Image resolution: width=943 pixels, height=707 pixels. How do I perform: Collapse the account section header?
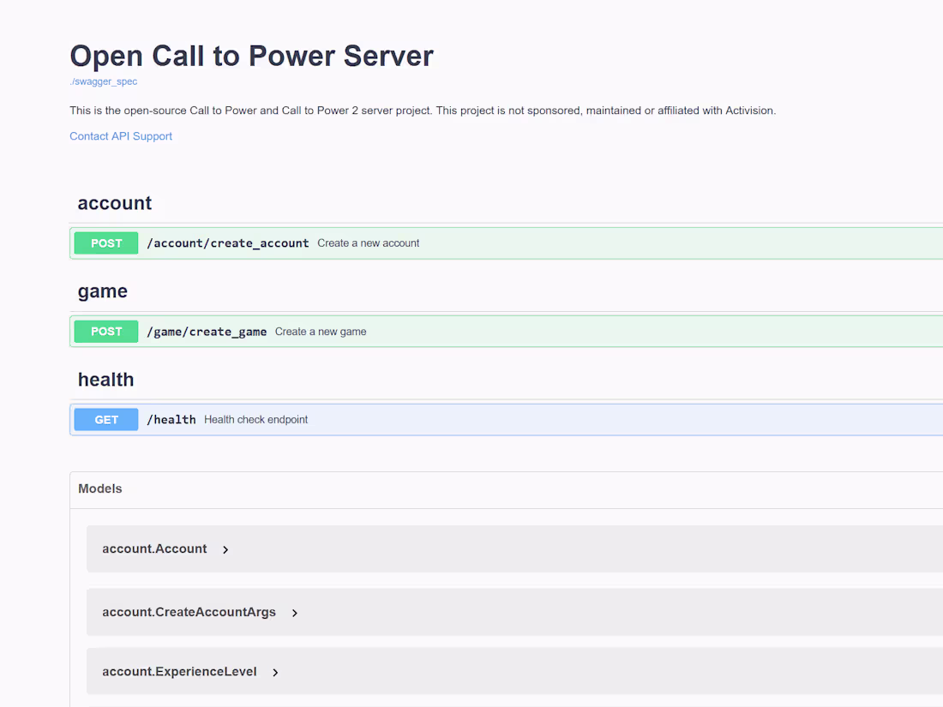tap(114, 203)
